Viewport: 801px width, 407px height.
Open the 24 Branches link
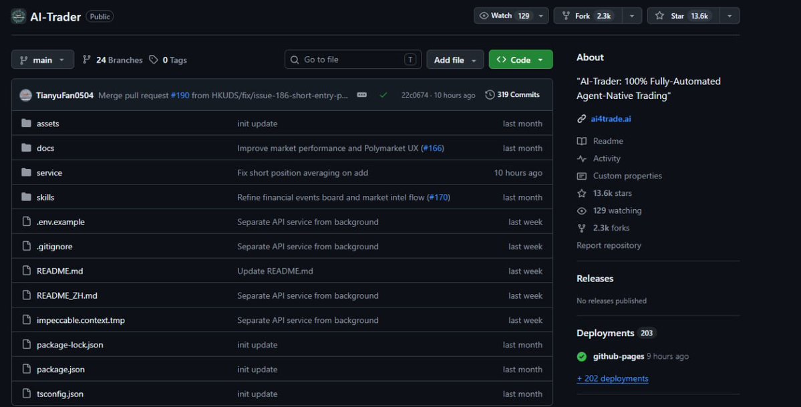coord(112,60)
